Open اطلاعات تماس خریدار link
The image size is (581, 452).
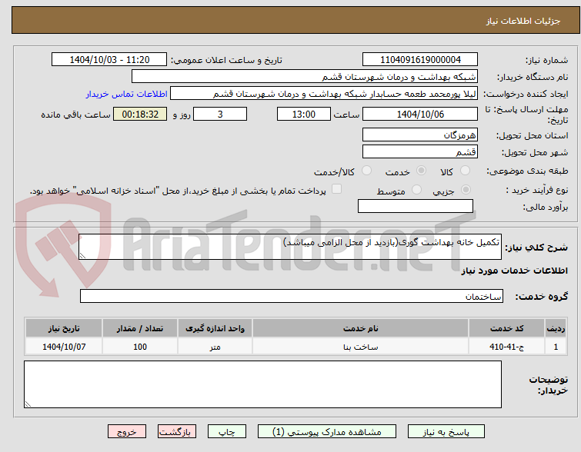pos(127,94)
